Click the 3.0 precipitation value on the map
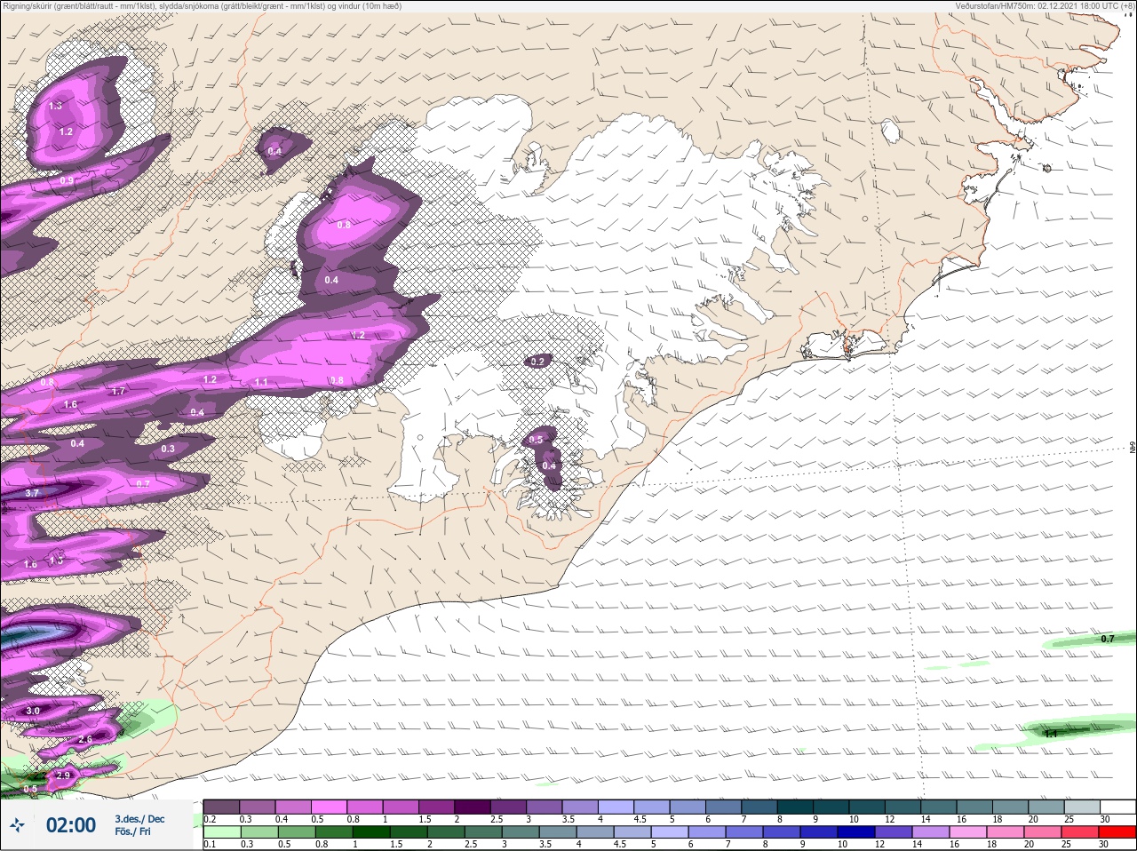The width and height of the screenshot is (1137, 851). tap(33, 711)
